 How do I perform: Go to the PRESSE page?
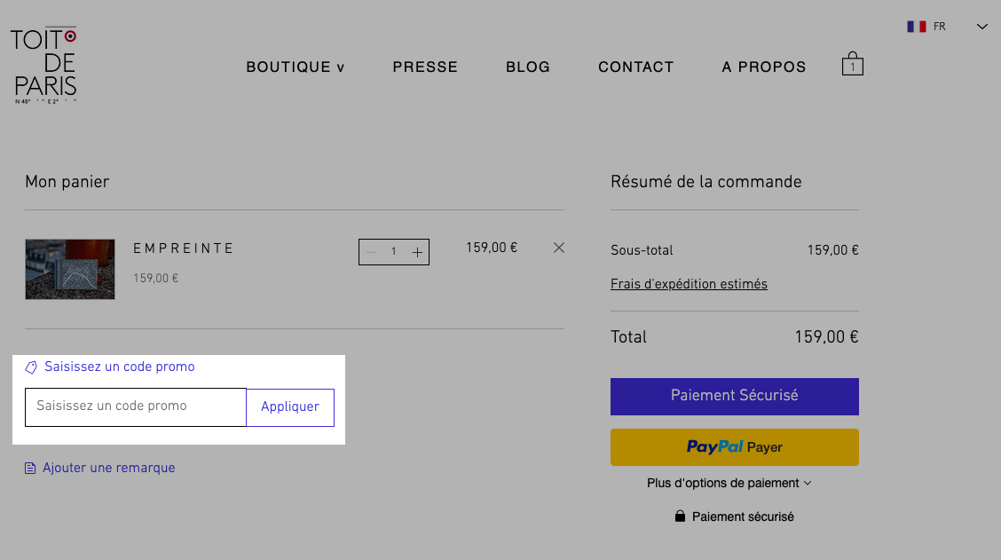coord(425,67)
